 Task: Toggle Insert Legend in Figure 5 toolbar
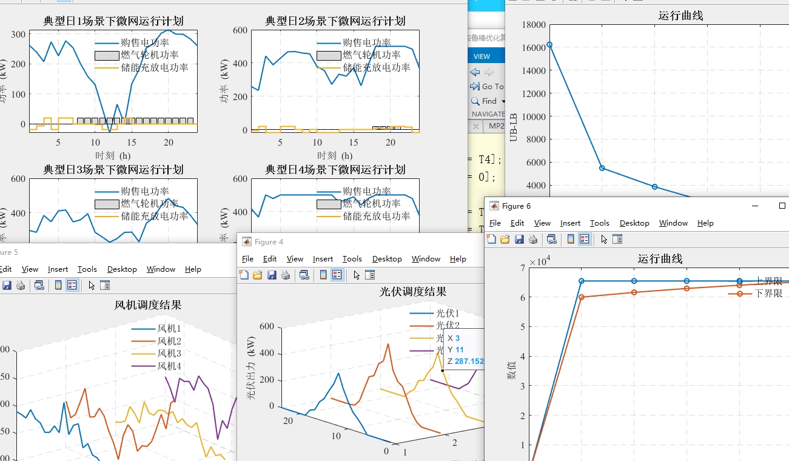click(x=72, y=285)
